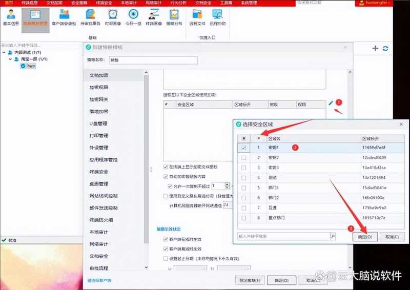Screen dimensions: 410x290
Task: Check the checkbox for row 部门1
Action: [244, 188]
